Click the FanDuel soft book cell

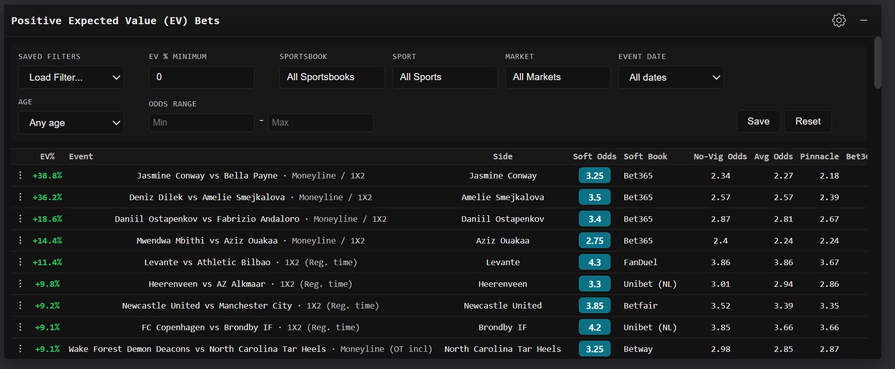(x=640, y=262)
